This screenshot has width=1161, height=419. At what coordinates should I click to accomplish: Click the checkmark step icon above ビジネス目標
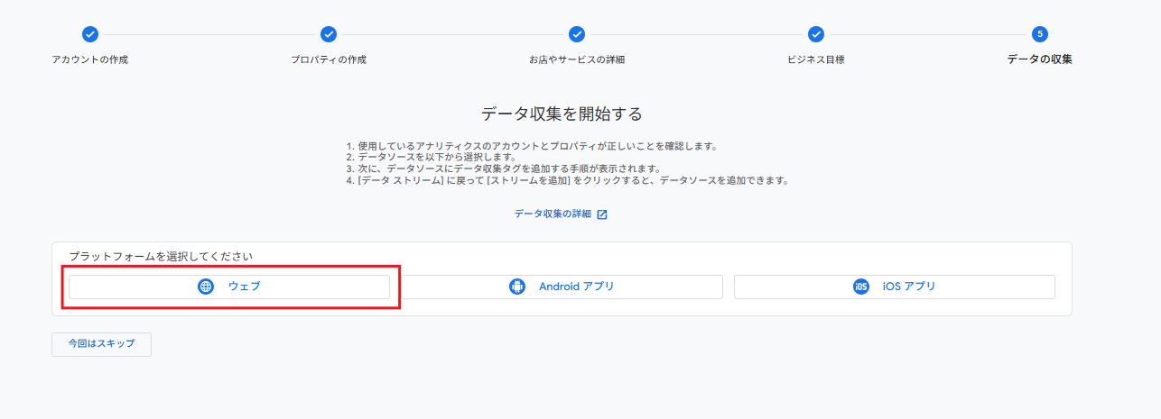(x=816, y=34)
